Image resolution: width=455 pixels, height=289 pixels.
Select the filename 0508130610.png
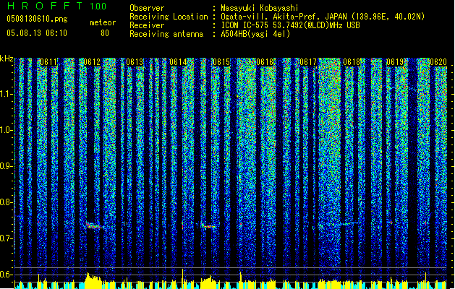tap(37, 19)
